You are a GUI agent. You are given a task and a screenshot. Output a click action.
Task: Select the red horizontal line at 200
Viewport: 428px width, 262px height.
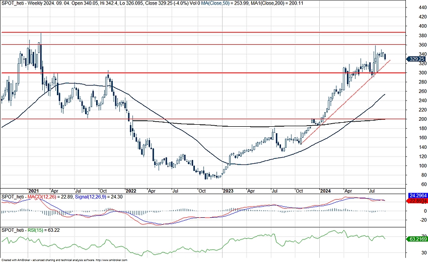201,119
